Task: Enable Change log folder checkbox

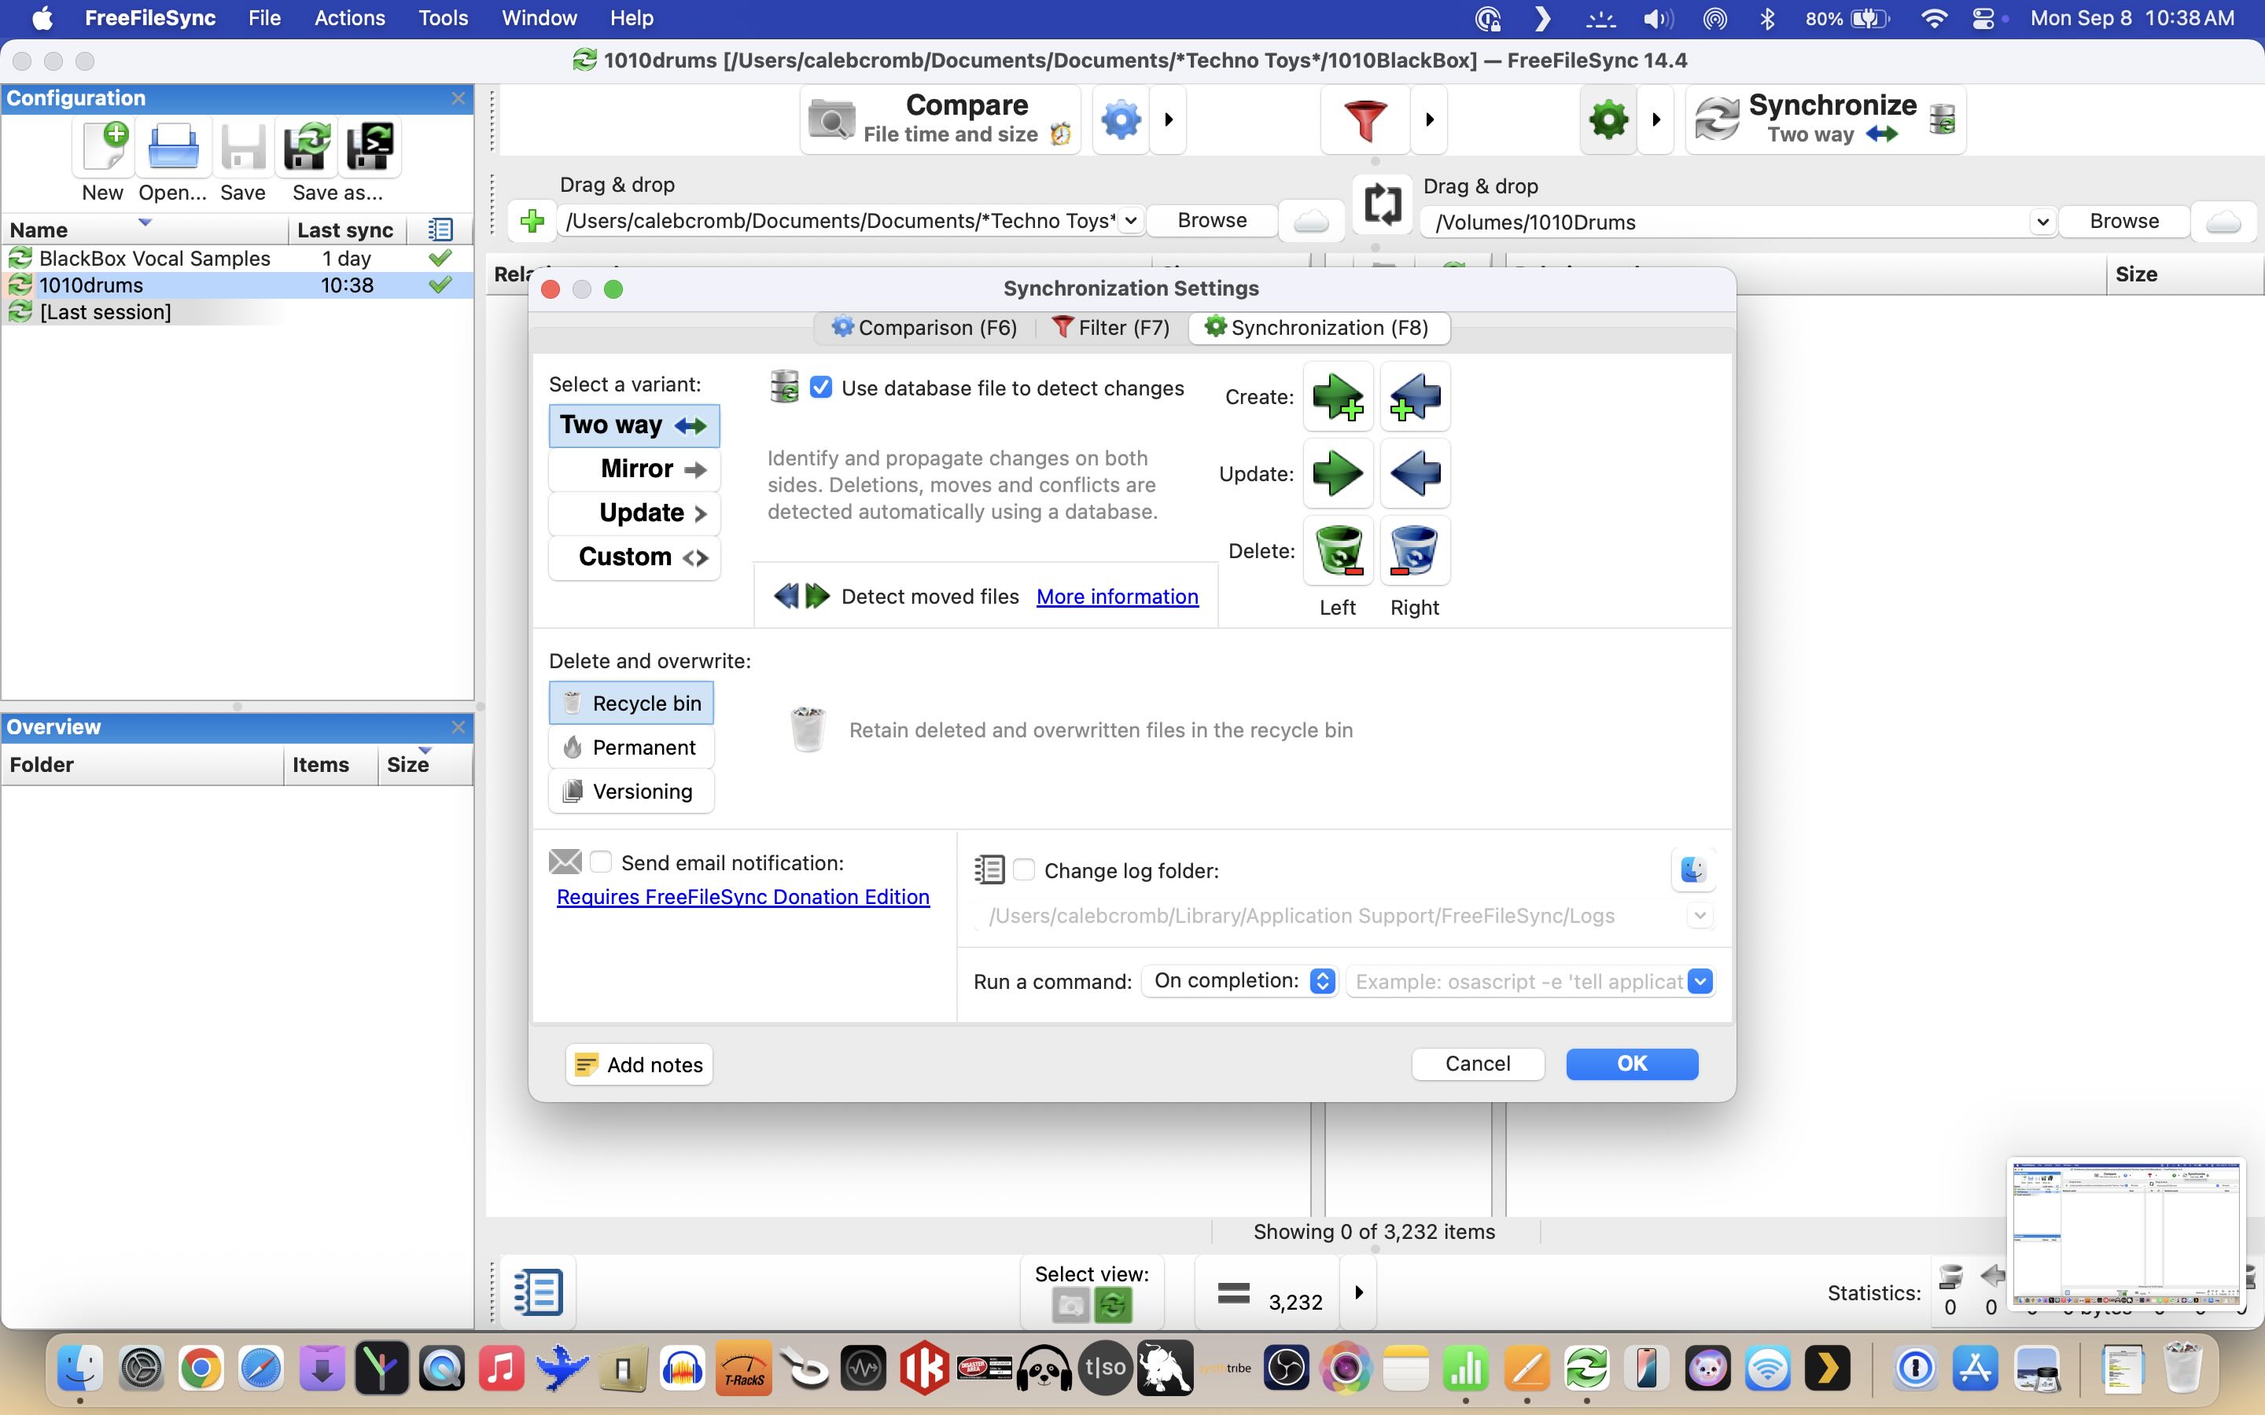Action: pyautogui.click(x=1024, y=869)
